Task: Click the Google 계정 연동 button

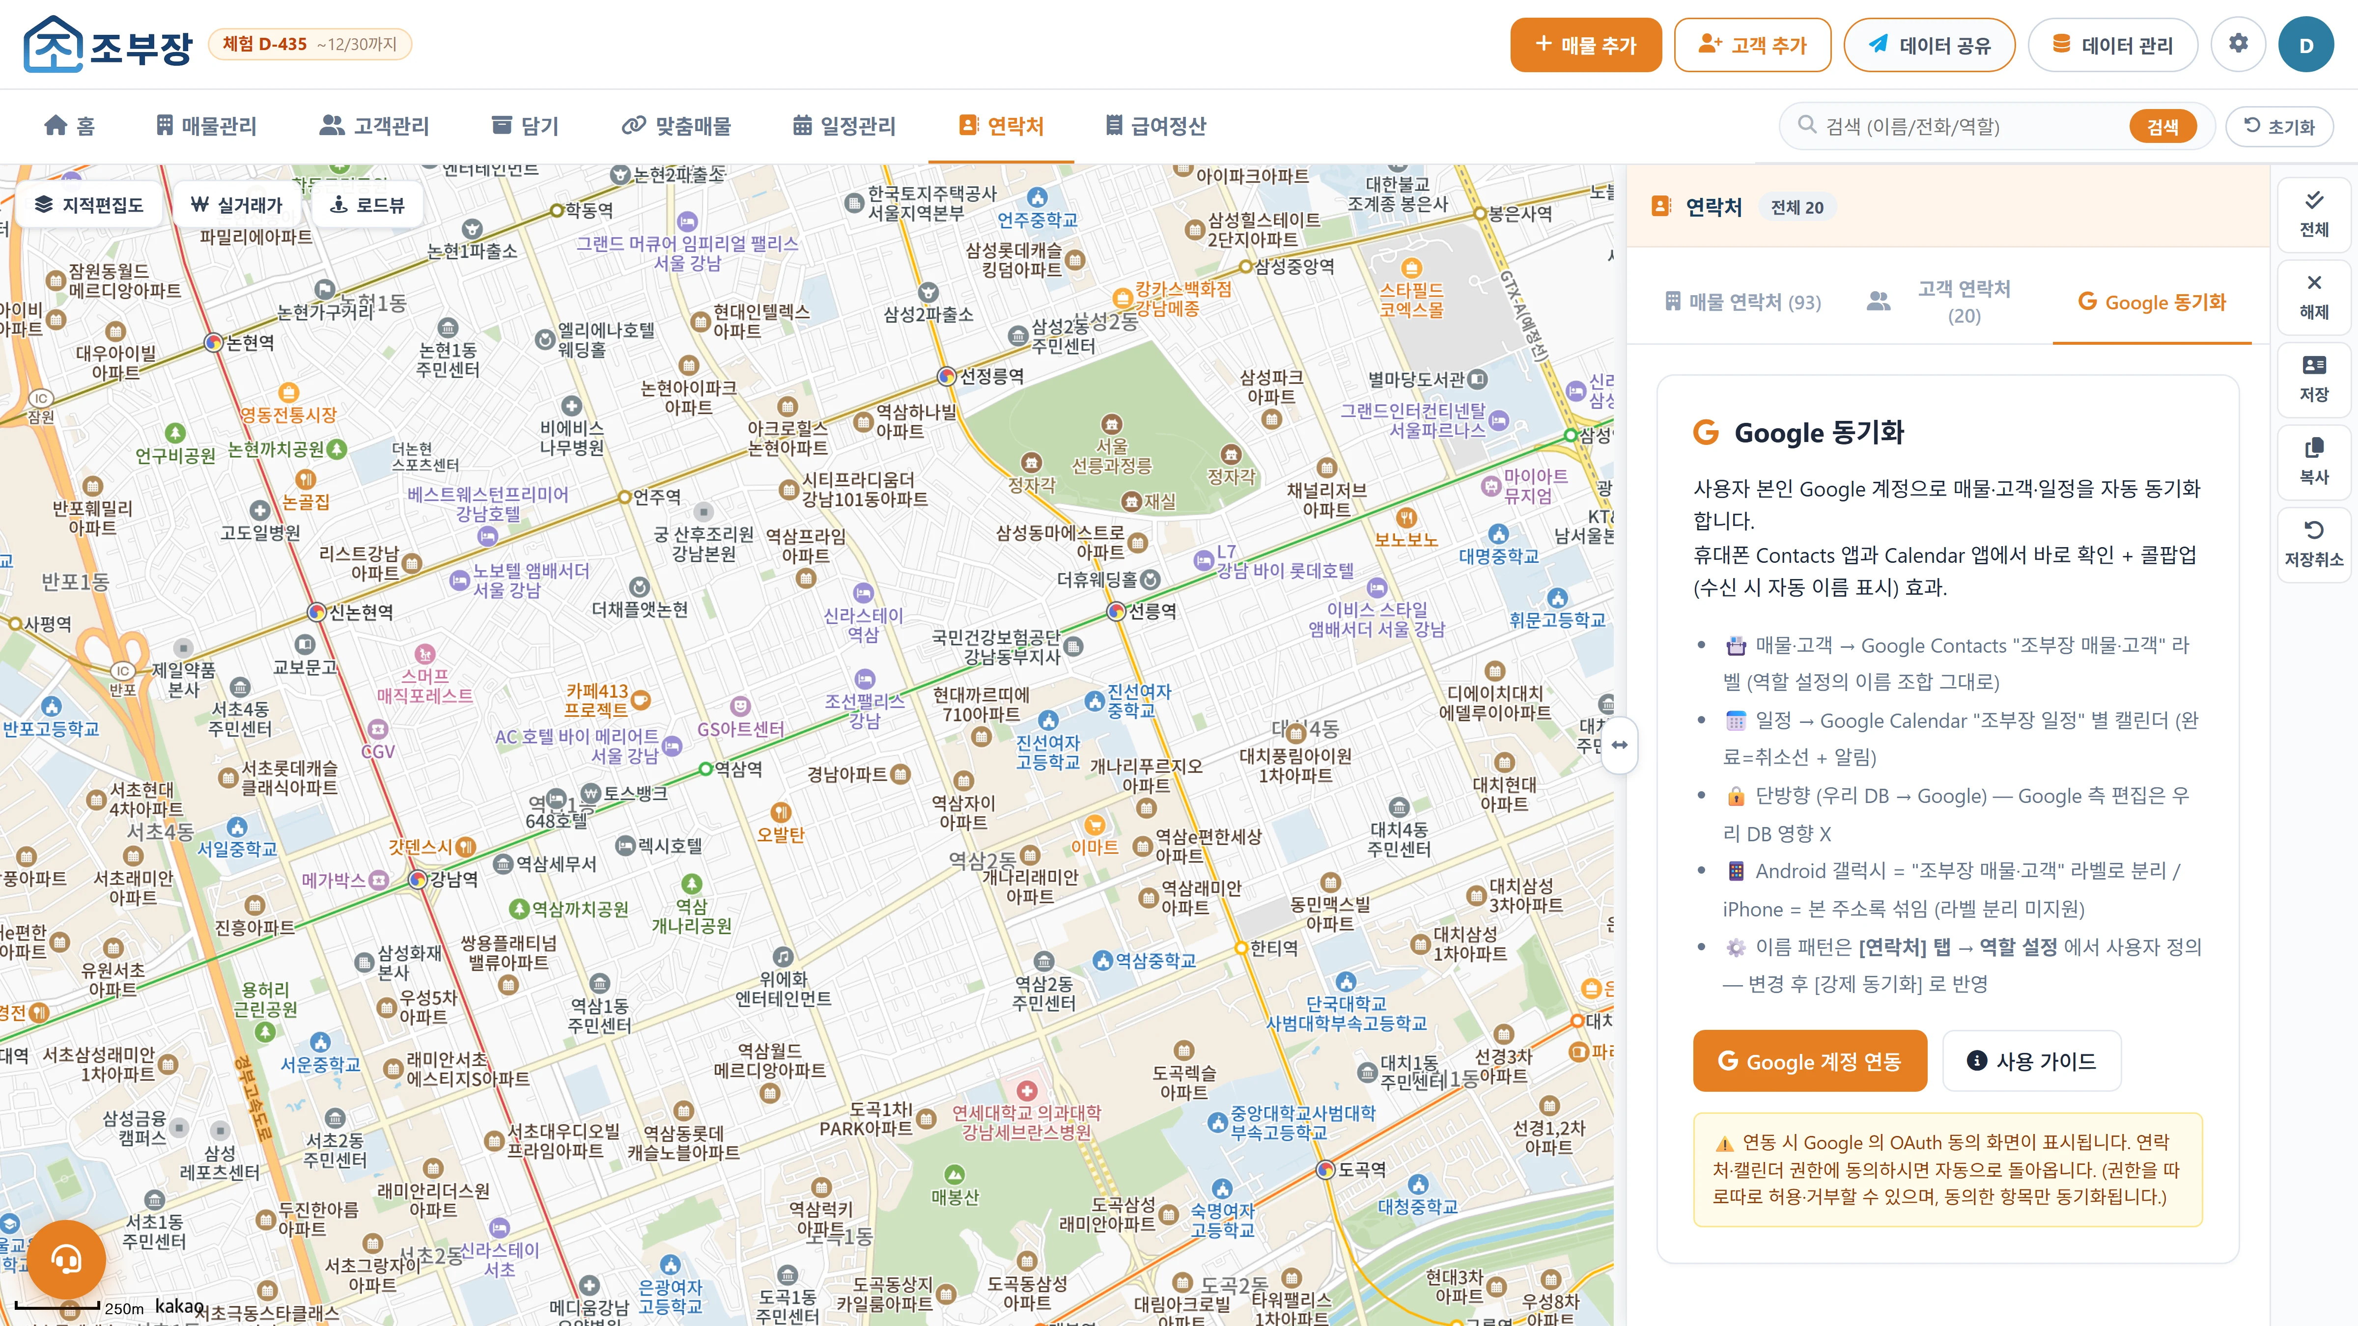Action: 1810,1061
